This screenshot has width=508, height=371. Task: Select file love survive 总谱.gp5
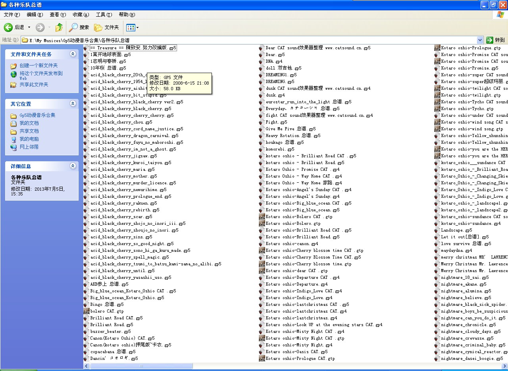[466, 243]
